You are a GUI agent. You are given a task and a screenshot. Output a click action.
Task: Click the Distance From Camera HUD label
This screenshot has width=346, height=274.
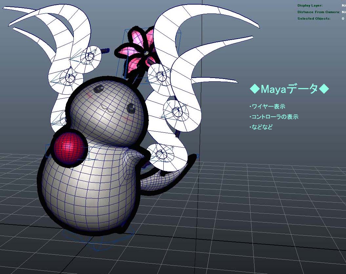(318, 12)
